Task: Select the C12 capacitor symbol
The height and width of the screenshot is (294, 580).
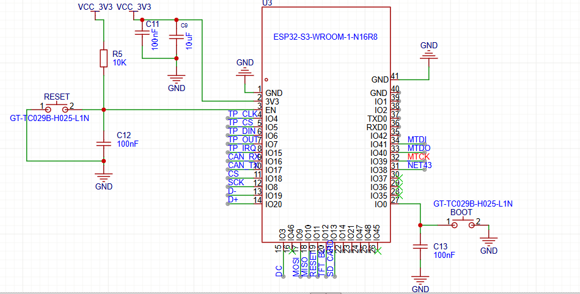Action: (x=104, y=144)
